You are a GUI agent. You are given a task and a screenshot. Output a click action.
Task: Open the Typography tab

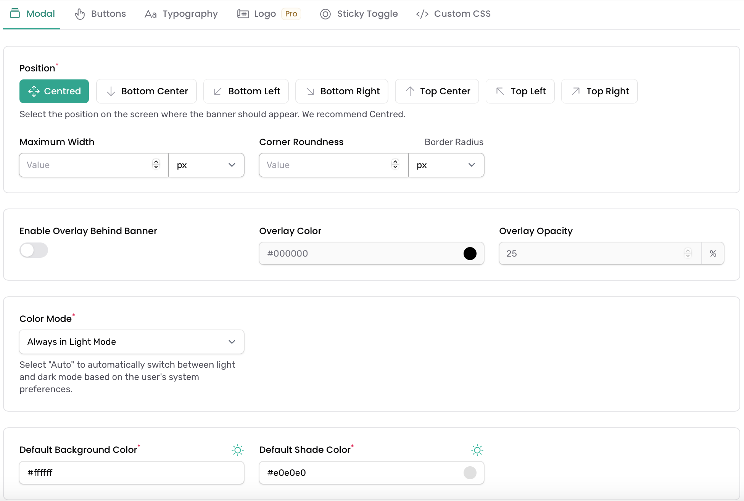[x=181, y=14]
